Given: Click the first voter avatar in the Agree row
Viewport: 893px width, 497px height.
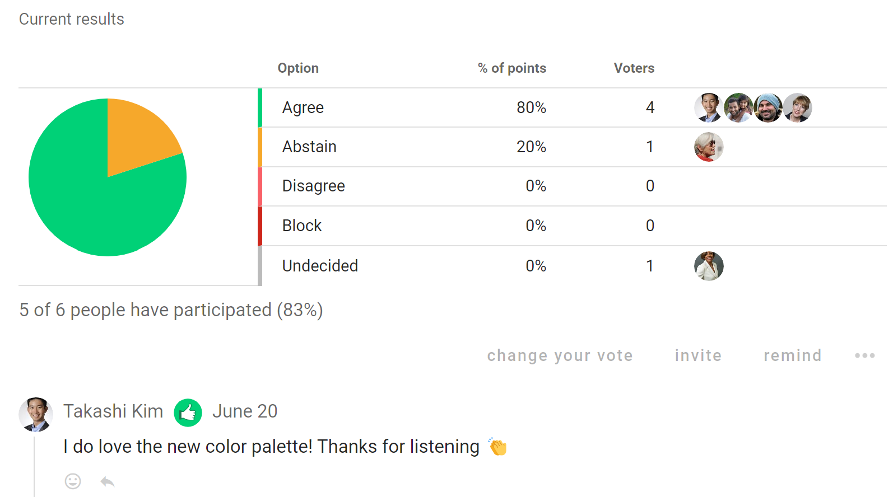Looking at the screenshot, I should [709, 107].
